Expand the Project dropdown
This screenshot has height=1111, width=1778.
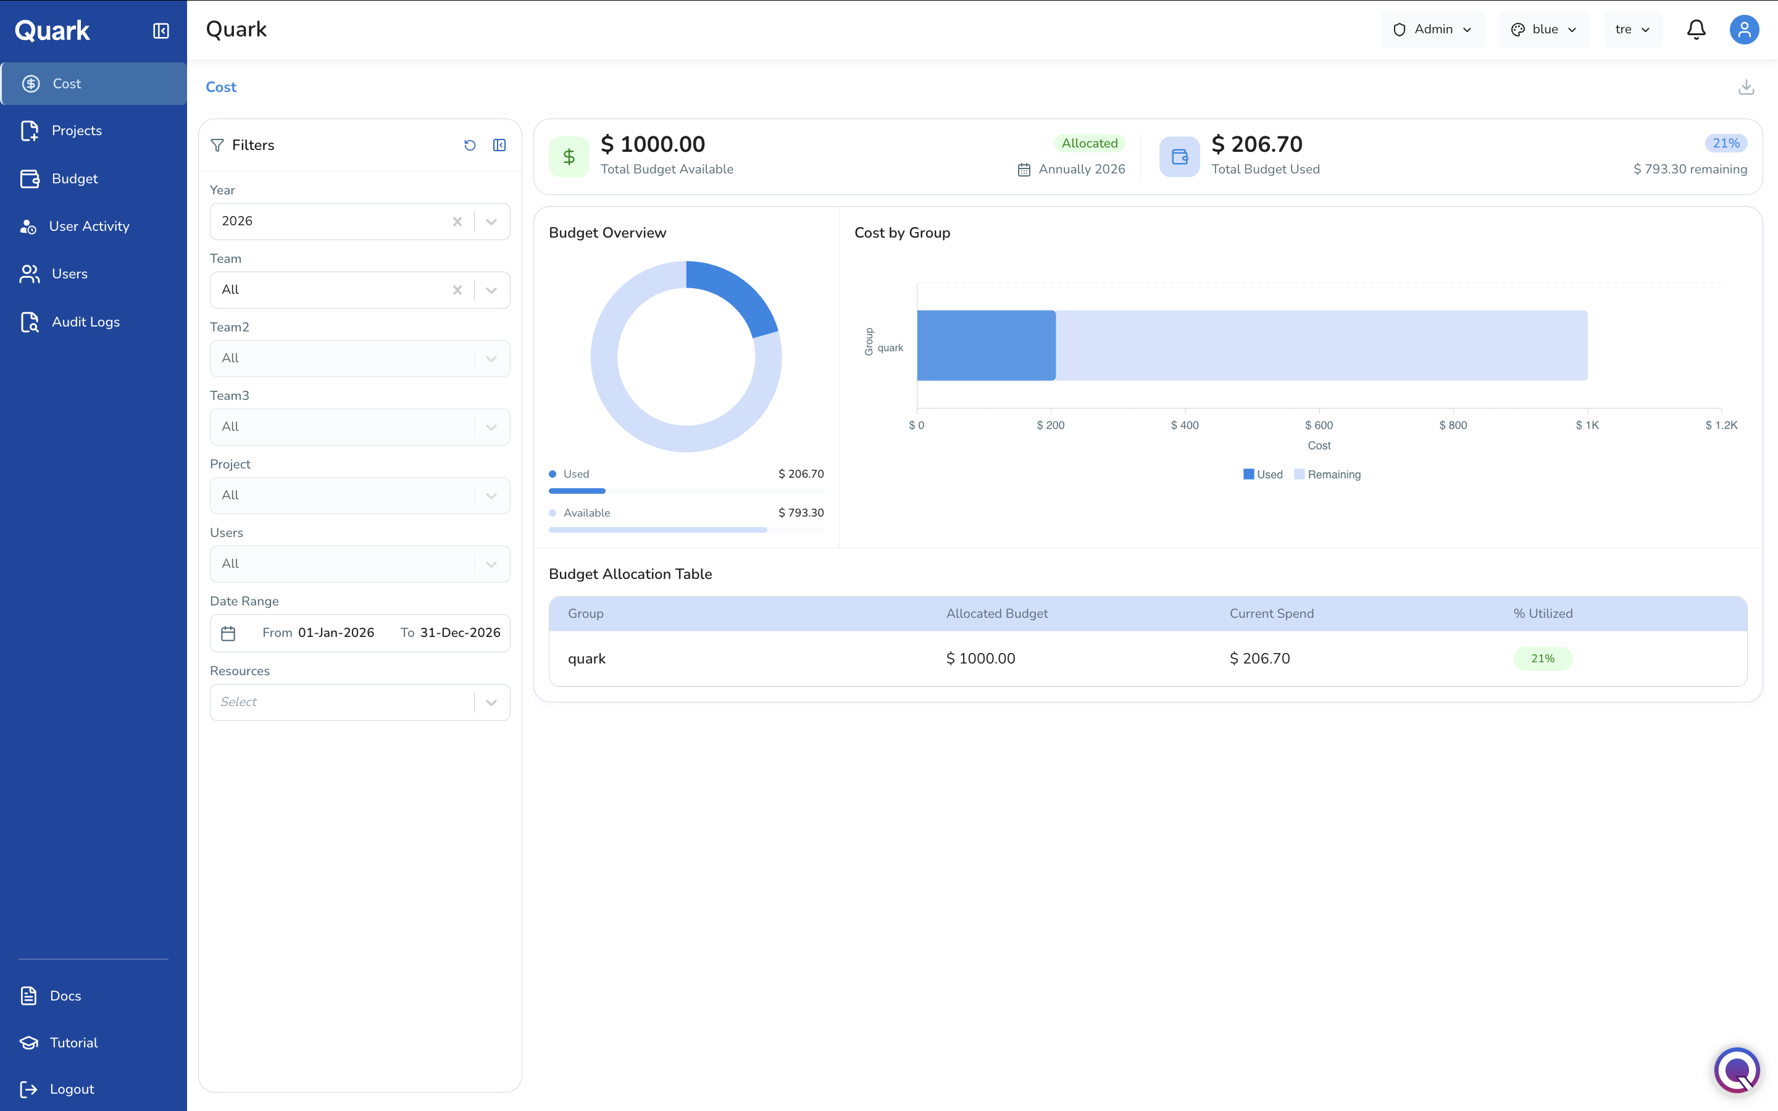(491, 495)
